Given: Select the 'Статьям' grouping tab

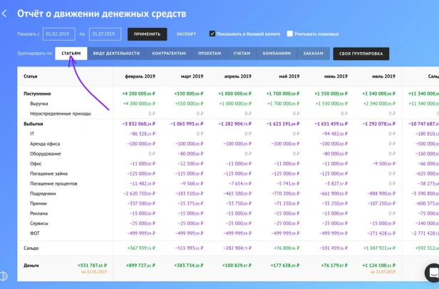Looking at the screenshot, I should 71,54.
